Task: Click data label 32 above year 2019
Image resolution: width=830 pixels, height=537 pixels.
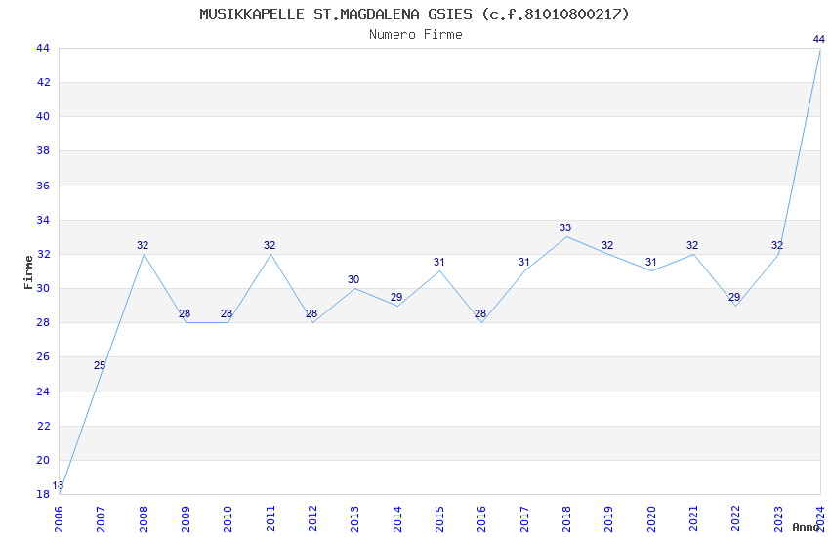Action: (607, 245)
